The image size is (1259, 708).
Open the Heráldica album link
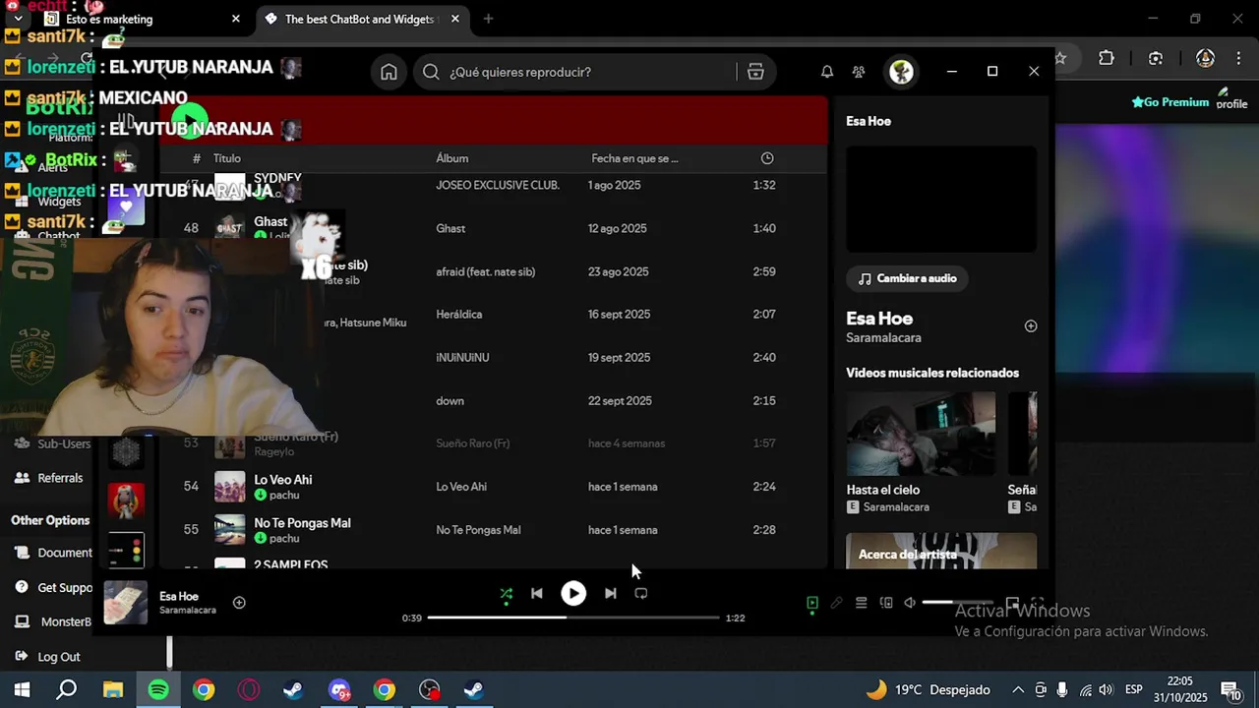[459, 315]
